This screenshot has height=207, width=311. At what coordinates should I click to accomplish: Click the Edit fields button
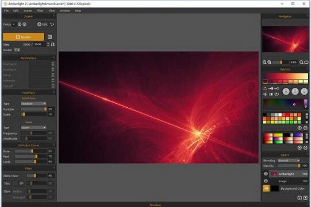(43, 24)
